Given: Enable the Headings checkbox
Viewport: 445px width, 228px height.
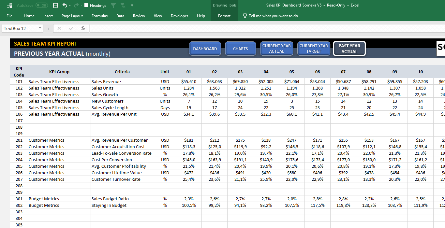Looking at the screenshot, I should click(86, 6).
